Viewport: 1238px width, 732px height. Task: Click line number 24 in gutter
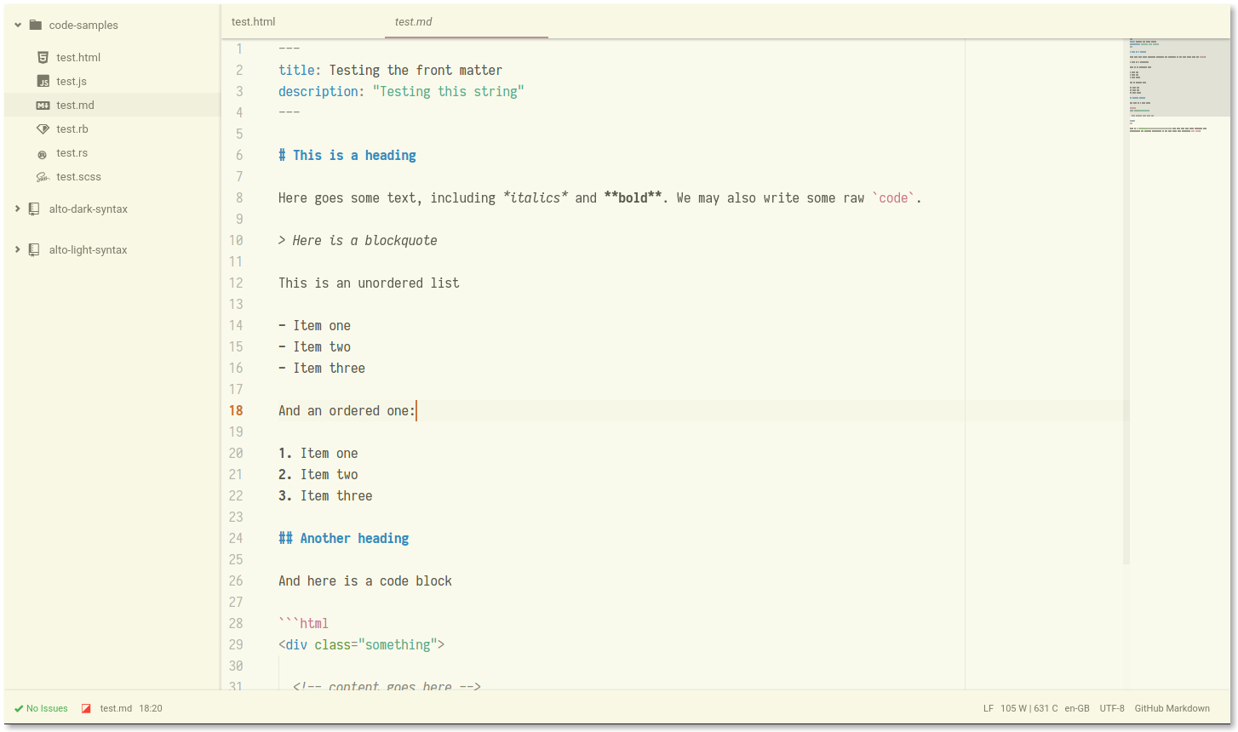(x=236, y=538)
